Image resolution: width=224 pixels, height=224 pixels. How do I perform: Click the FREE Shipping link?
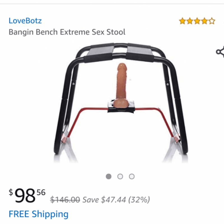tap(39, 214)
